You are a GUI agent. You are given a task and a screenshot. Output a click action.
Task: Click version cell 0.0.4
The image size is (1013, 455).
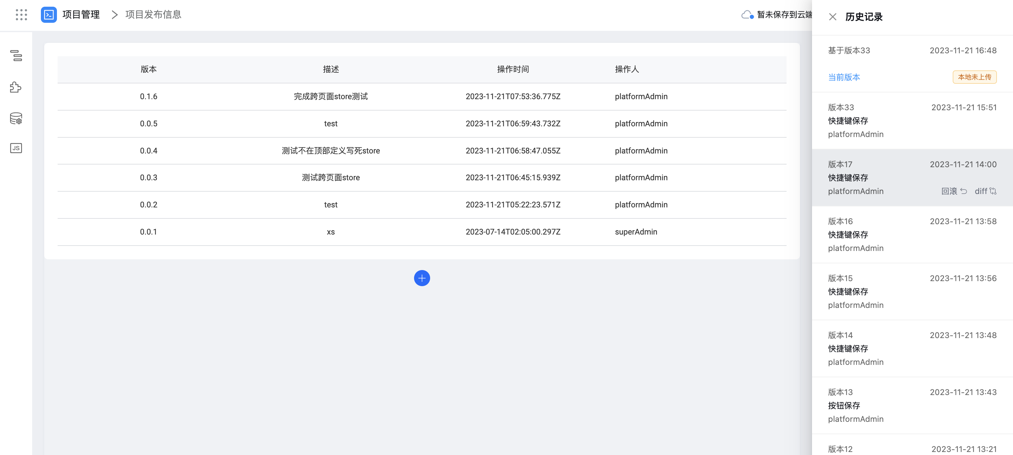coord(149,151)
